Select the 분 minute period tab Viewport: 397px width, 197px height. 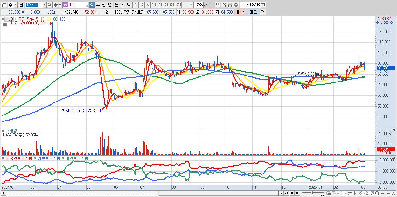pyautogui.click(x=116, y=5)
